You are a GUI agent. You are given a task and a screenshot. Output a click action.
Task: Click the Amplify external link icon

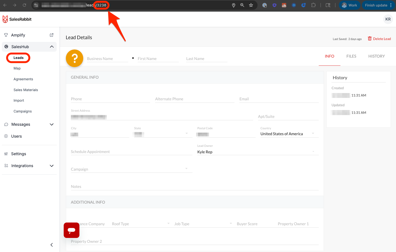[51, 35]
